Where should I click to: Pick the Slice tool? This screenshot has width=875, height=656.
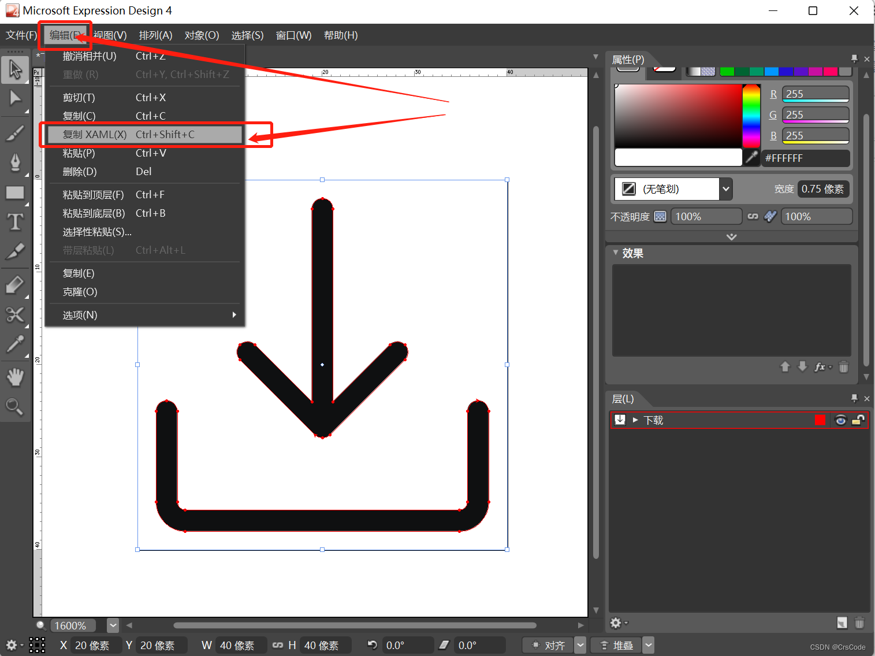pyautogui.click(x=15, y=251)
